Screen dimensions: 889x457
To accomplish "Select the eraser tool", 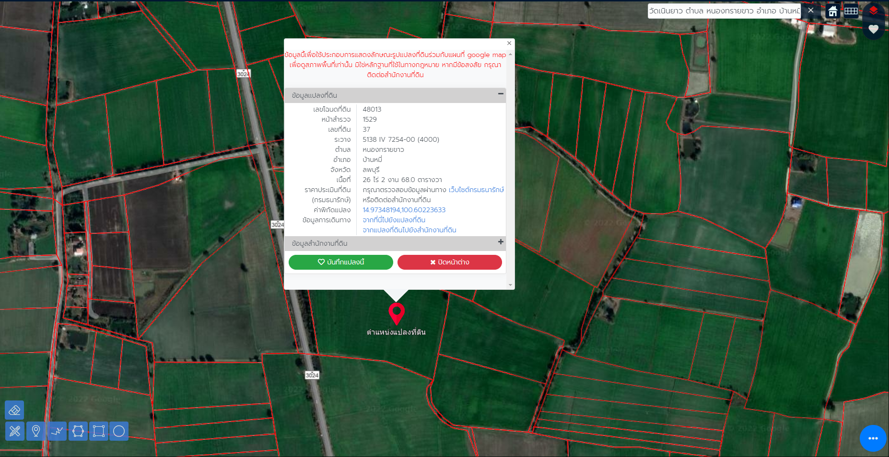I will 14,410.
